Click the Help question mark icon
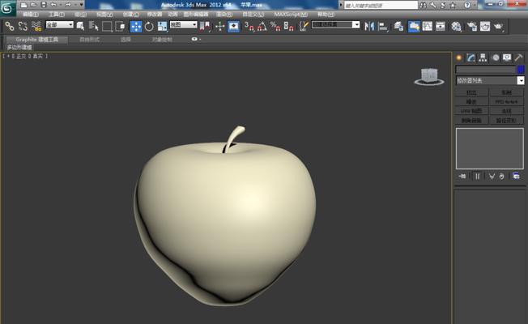The height and width of the screenshot is (324, 528). (467, 5)
